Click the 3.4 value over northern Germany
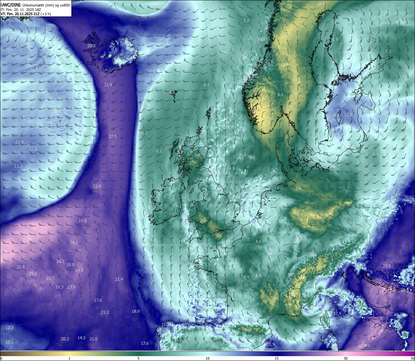 point(299,188)
